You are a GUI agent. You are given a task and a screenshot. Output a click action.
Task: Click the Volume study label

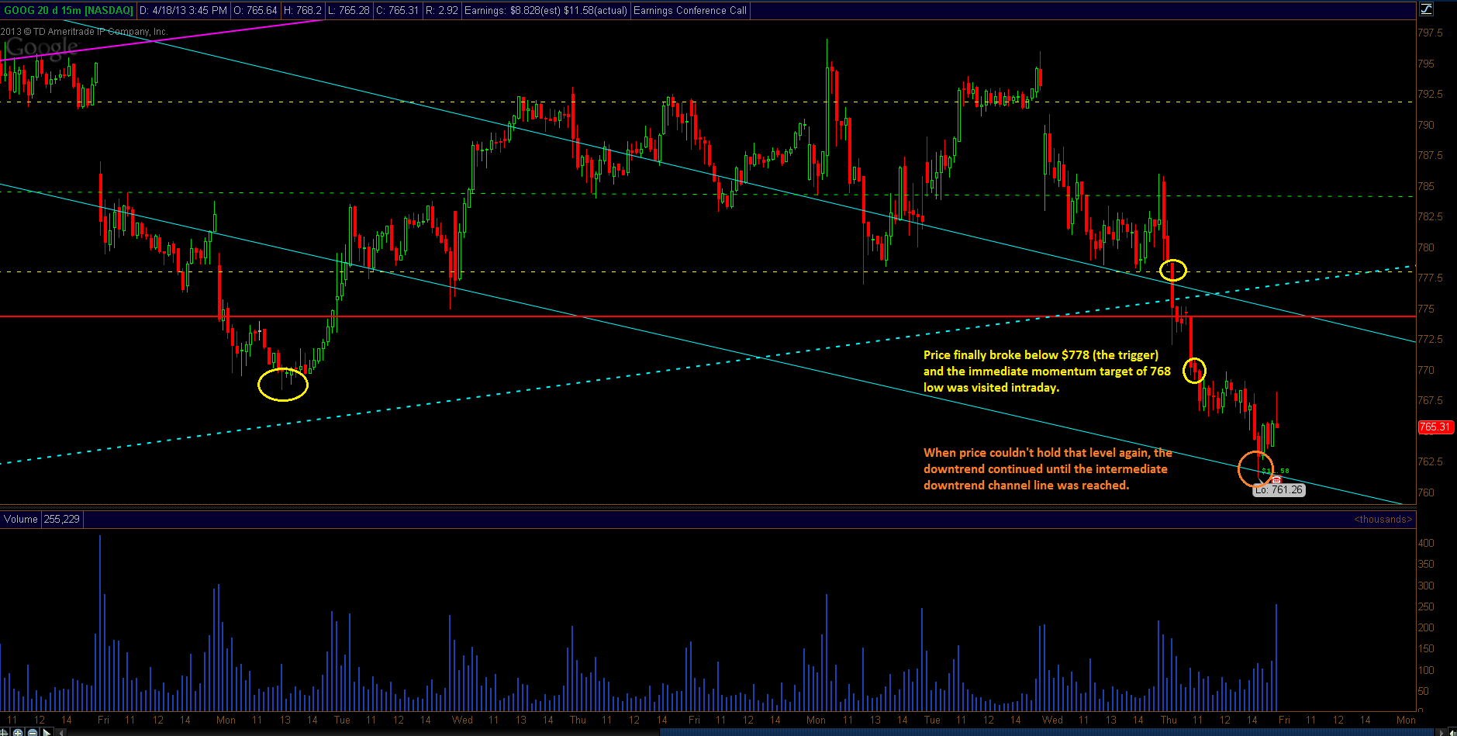tap(21, 519)
